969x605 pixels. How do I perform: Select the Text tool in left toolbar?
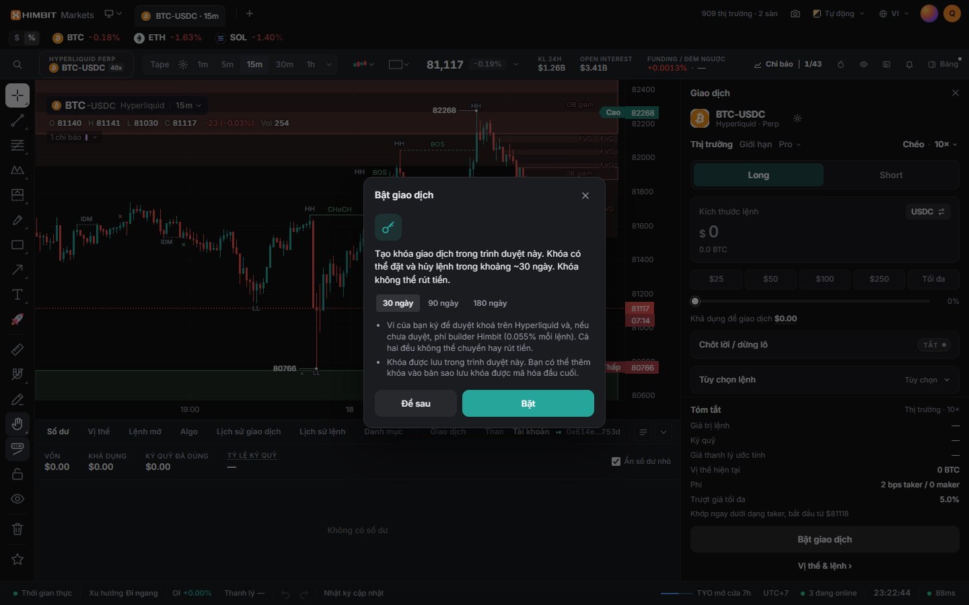(17, 294)
